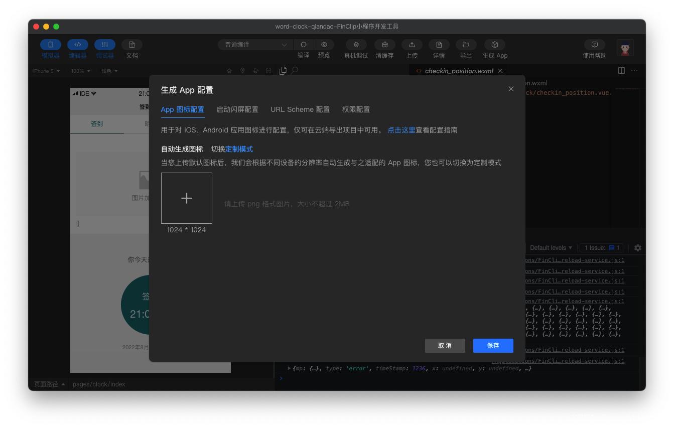Close the 生成 App 配置 dialog

[511, 89]
